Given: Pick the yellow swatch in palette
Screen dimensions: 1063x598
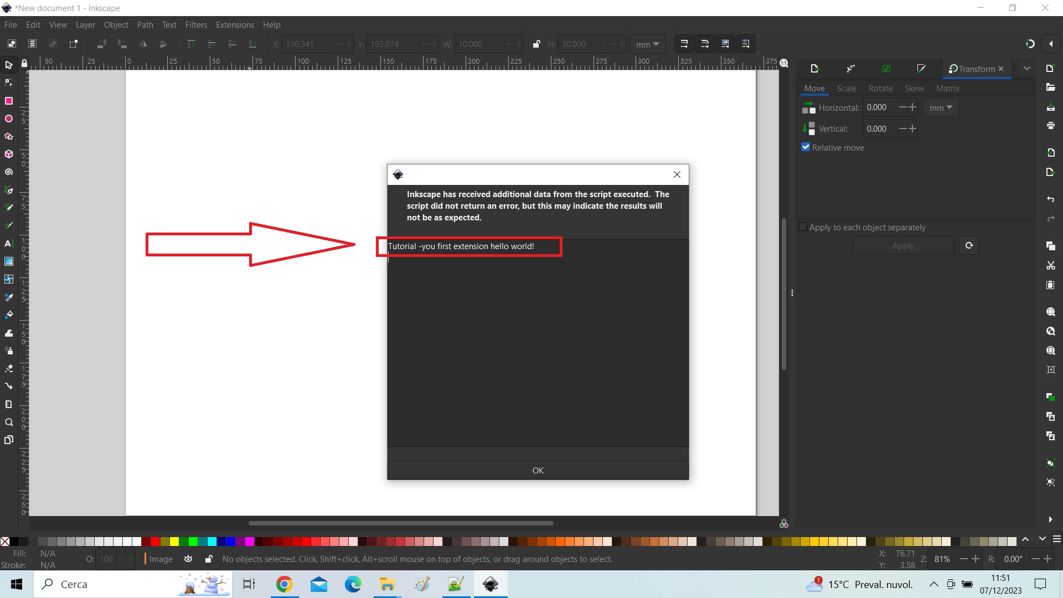Looking at the screenshot, I should click(x=174, y=542).
